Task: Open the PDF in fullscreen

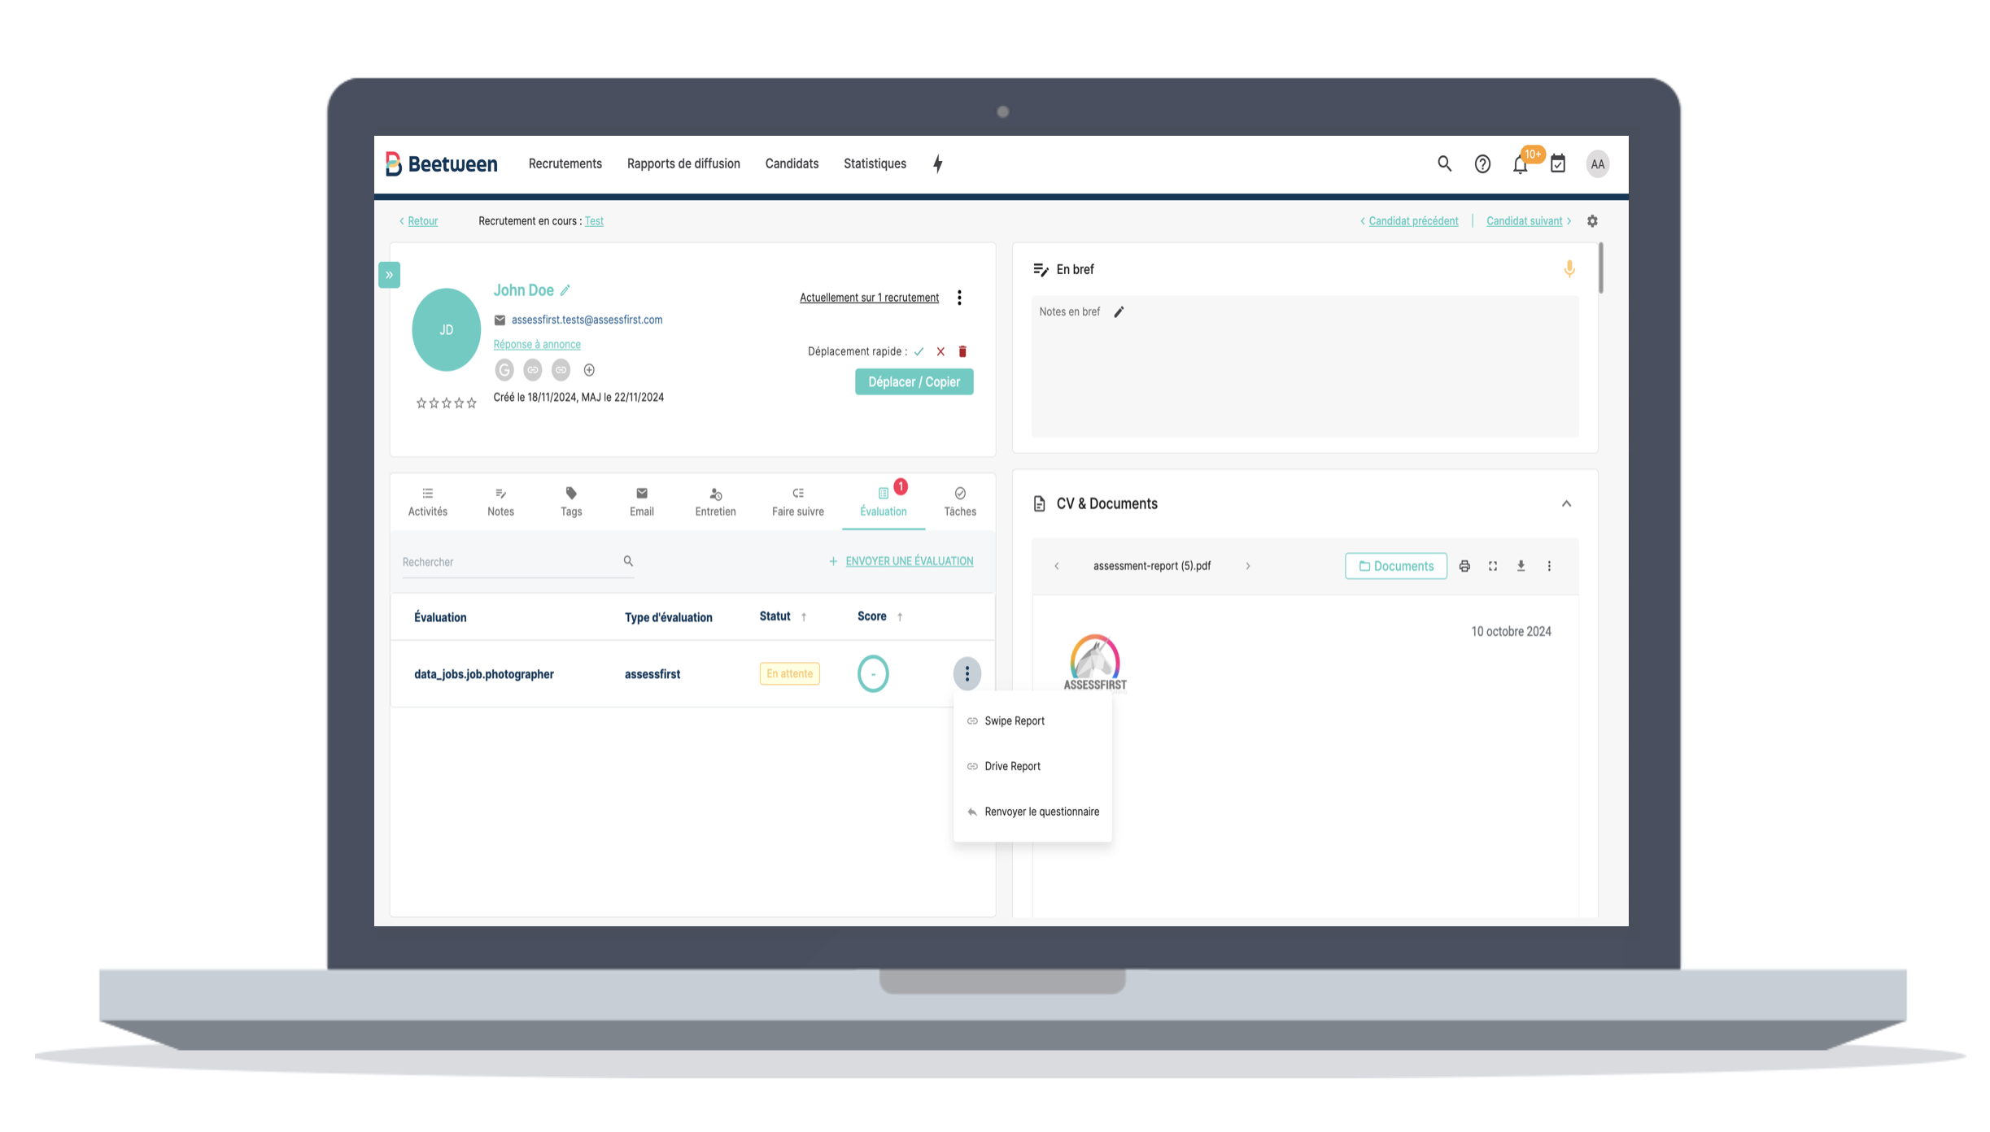Action: pos(1493,566)
